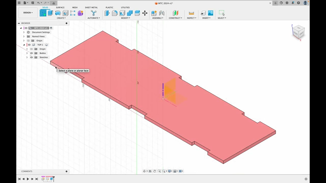
Task: Open the Data Panel grid icon
Action: 19,3
